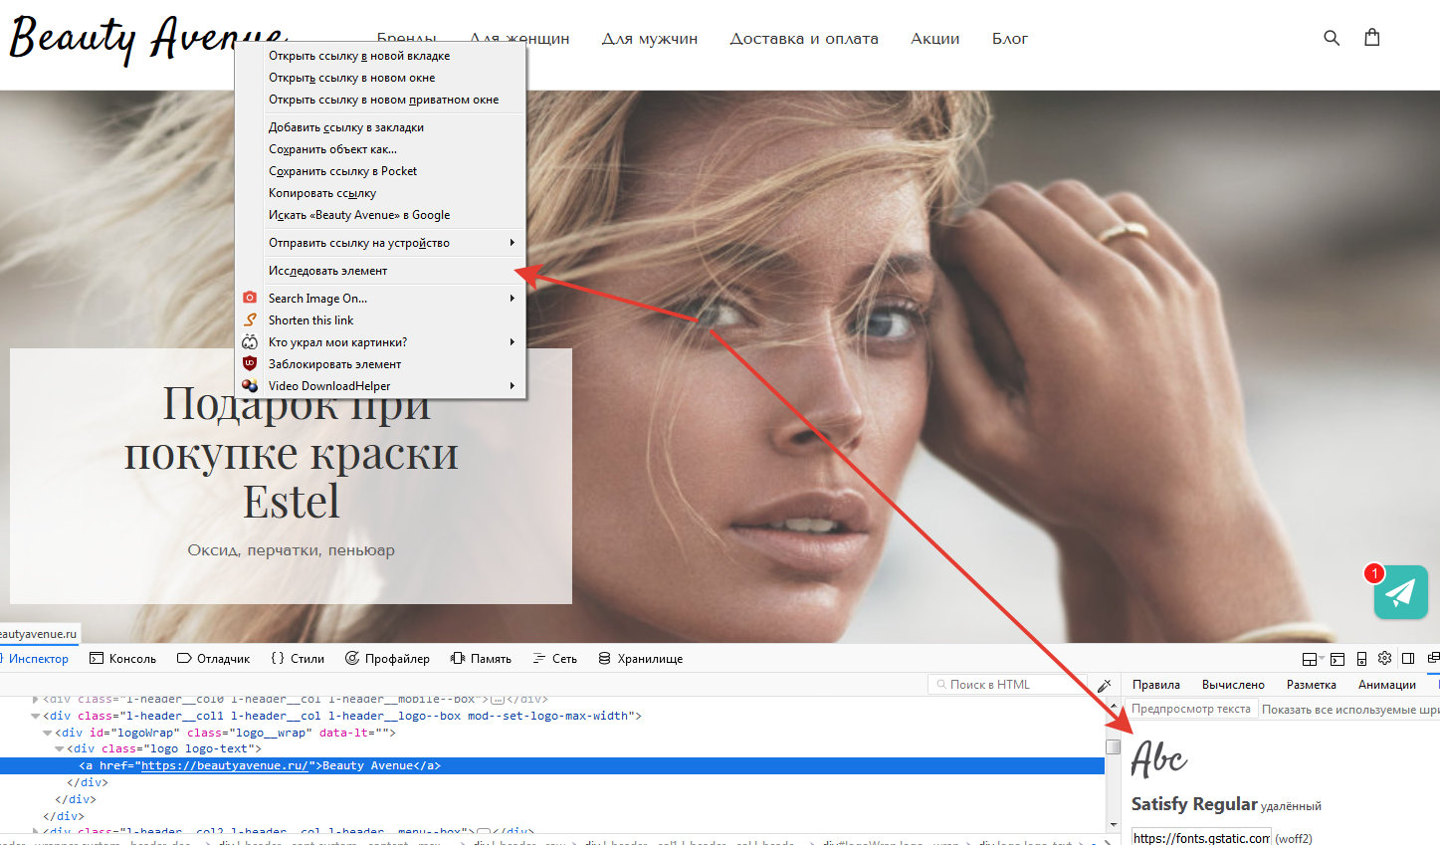Open the Память tab
The height and width of the screenshot is (845, 1440).
[481, 659]
